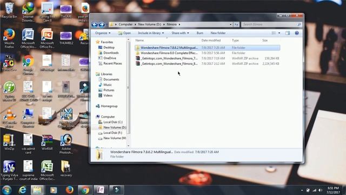Click New folder button

coord(218,33)
